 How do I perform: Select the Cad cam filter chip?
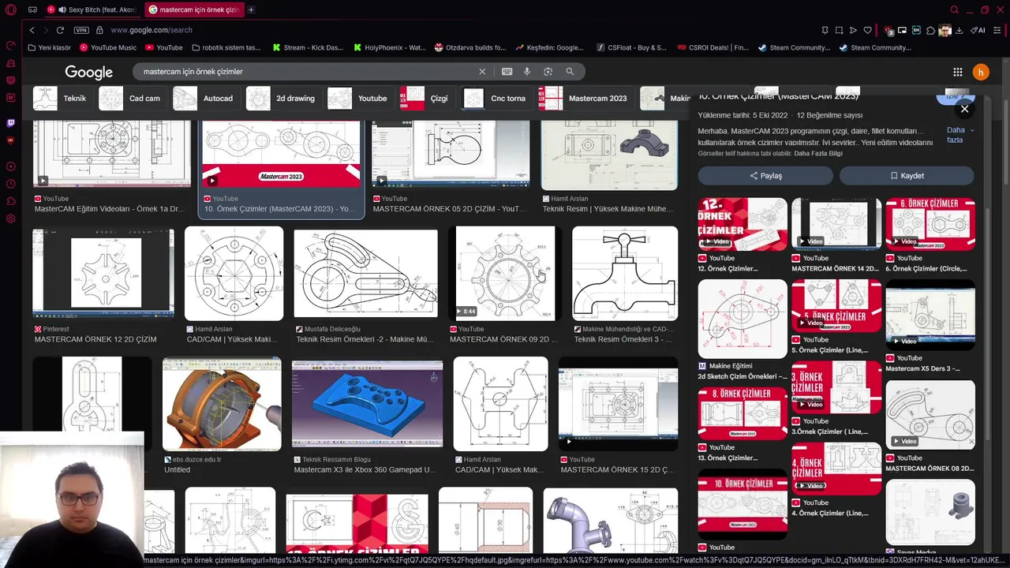pyautogui.click(x=133, y=99)
